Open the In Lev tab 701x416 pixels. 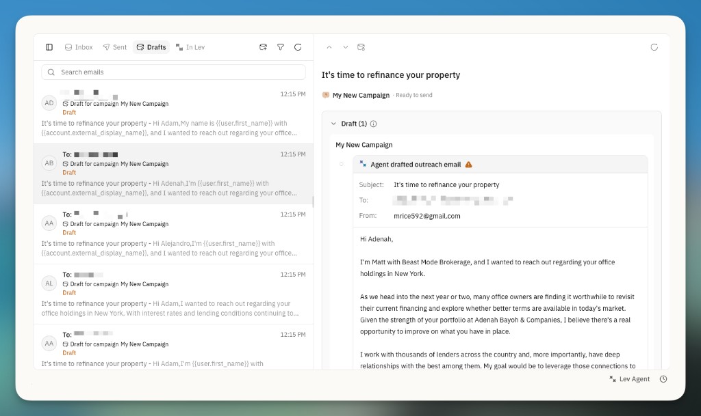(190, 47)
